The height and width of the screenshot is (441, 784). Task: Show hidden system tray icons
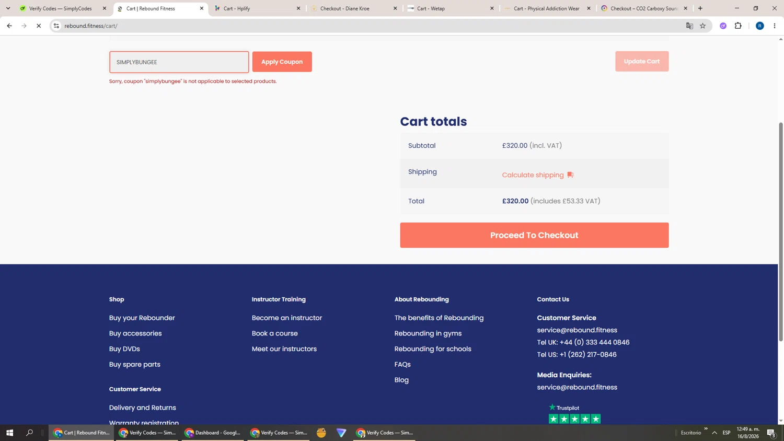click(714, 433)
